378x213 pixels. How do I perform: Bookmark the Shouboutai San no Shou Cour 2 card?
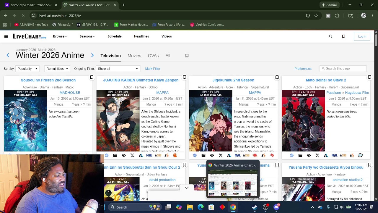pyautogui.click(x=185, y=165)
